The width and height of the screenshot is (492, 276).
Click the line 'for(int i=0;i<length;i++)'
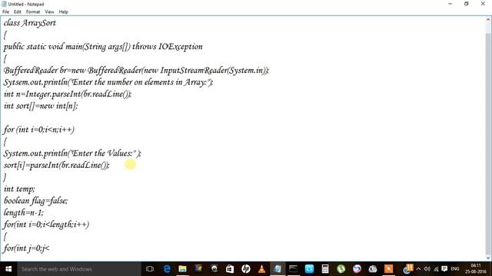(46, 225)
